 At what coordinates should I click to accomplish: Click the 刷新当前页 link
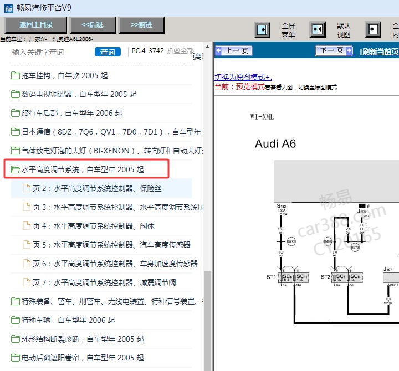tap(379, 51)
